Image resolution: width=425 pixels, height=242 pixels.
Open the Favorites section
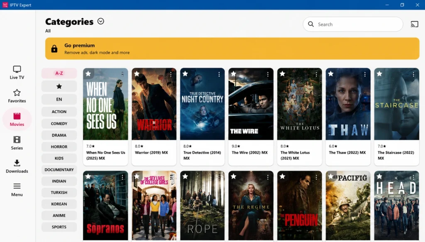[x=17, y=96]
